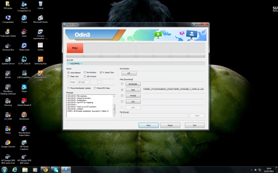The width and height of the screenshot is (278, 173).
Task: Click "All threads completed" log line
Action: tap(88, 111)
